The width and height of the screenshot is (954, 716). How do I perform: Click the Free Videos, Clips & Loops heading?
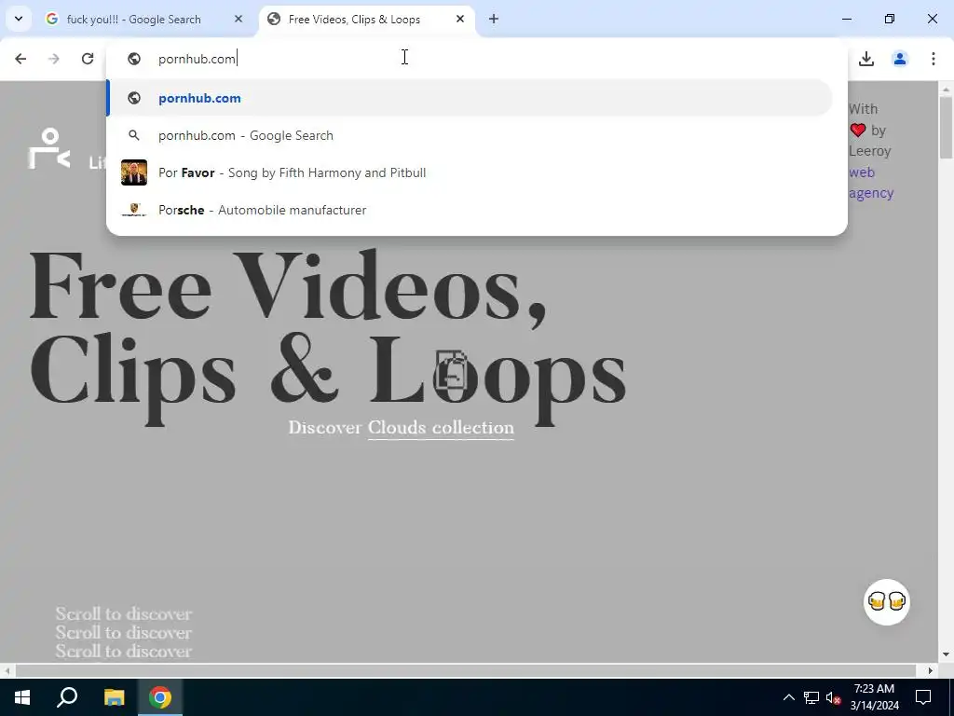coord(327,337)
